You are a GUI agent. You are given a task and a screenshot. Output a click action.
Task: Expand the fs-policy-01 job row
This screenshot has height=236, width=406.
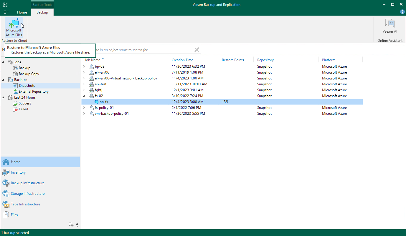pos(84,108)
